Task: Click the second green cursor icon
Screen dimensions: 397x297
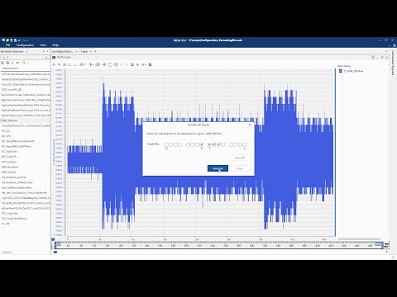Action: click(98, 64)
